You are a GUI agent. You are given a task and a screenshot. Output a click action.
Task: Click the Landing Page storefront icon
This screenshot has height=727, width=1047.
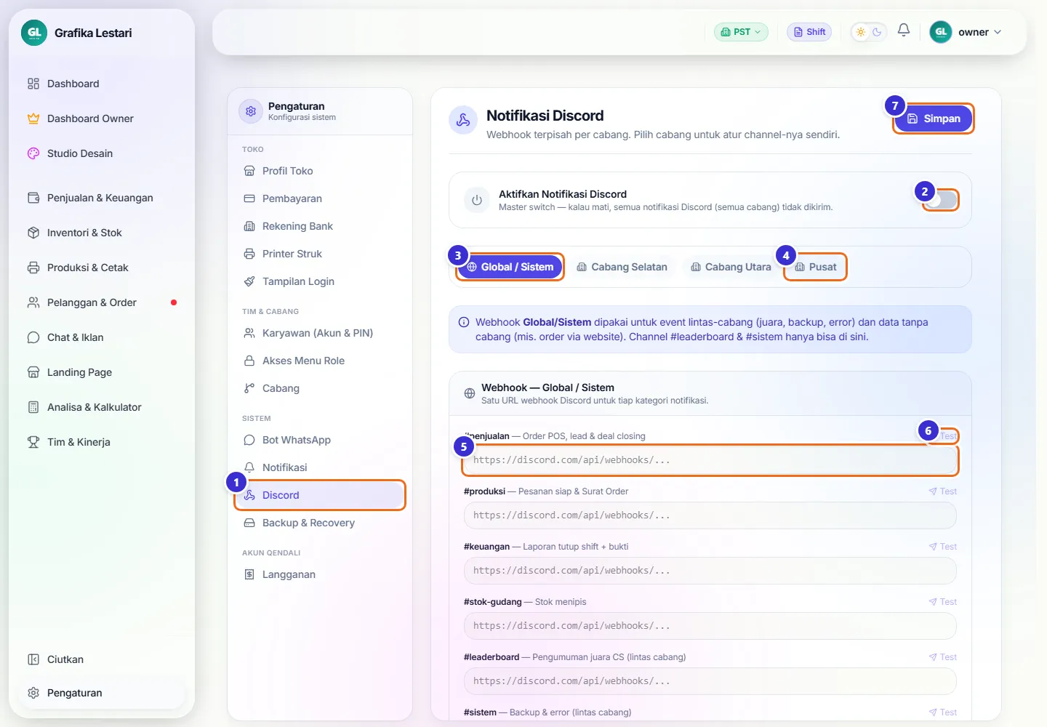coord(33,372)
